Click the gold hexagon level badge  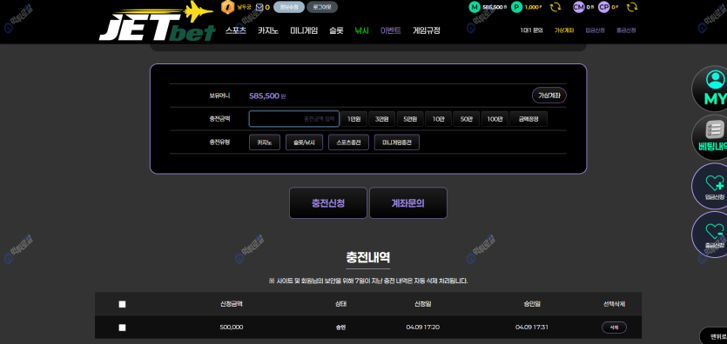pos(227,7)
